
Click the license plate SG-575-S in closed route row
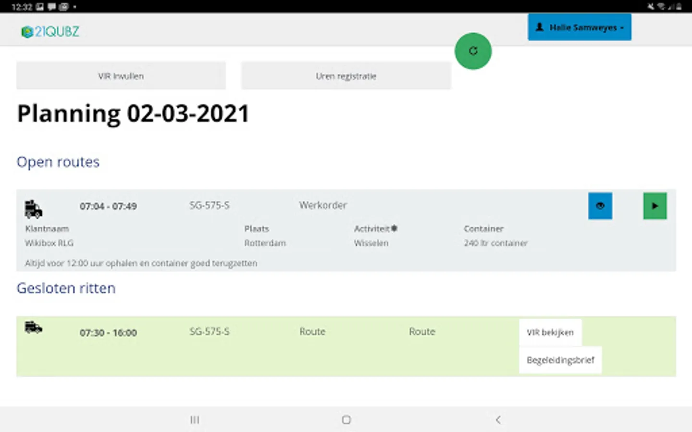210,332
